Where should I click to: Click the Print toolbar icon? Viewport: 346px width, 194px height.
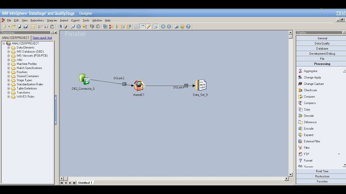[x=176, y=27]
